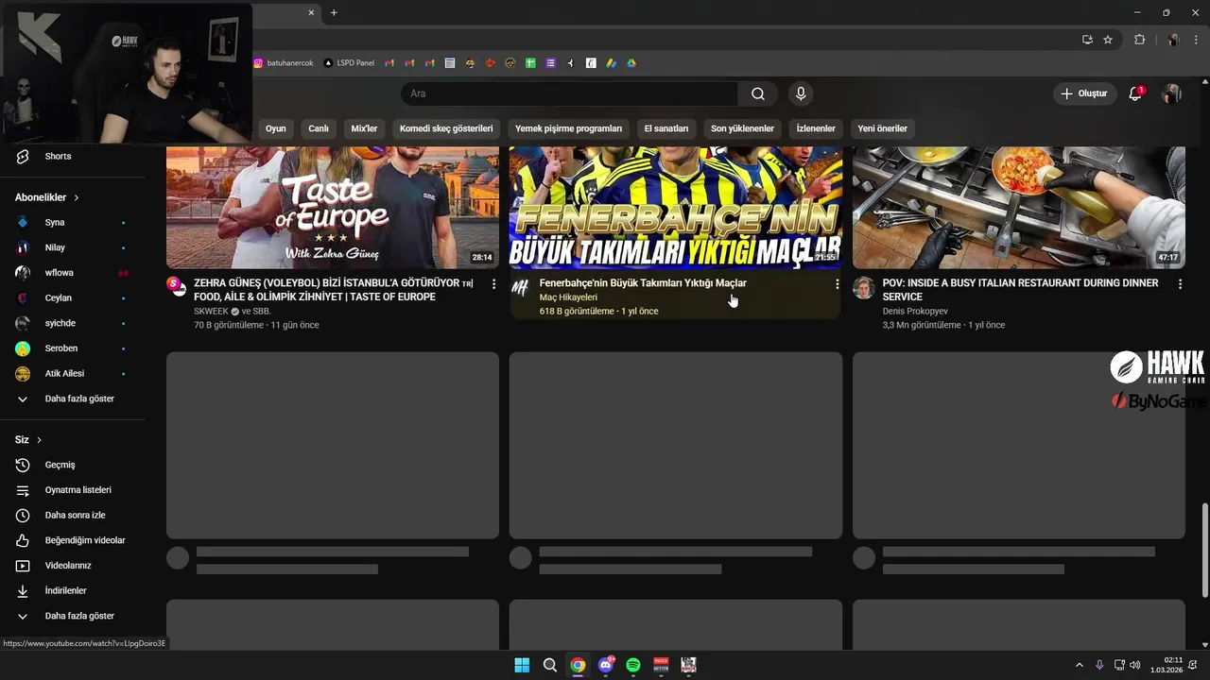Image resolution: width=1210 pixels, height=680 pixels.
Task: Focus the Ara search field
Action: 569,93
